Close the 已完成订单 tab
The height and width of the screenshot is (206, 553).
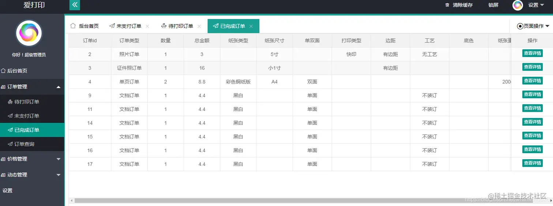(251, 26)
